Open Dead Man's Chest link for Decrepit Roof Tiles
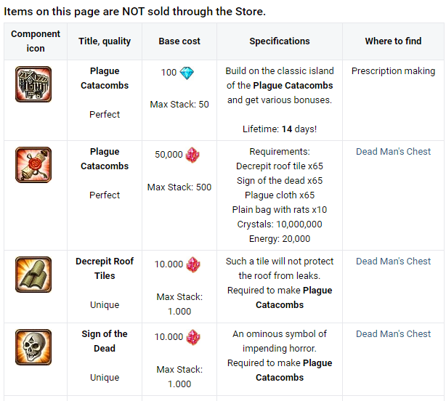Image resolution: width=446 pixels, height=401 pixels. (x=393, y=262)
